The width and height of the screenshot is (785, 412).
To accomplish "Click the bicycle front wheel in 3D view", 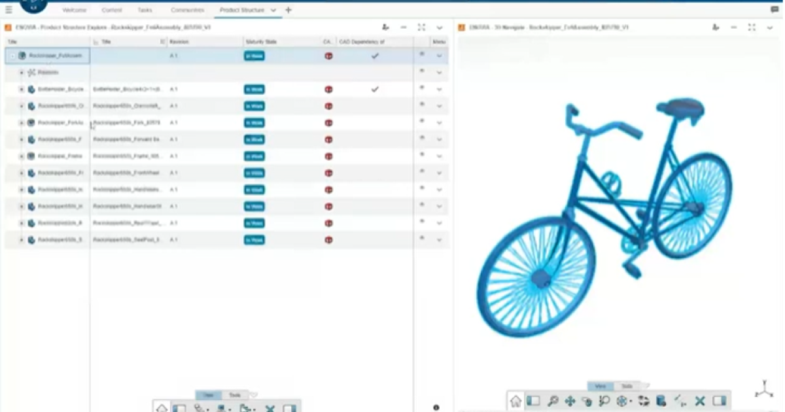I will (x=536, y=278).
